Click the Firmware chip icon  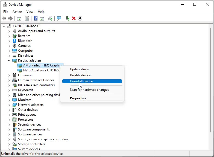coord(14,75)
